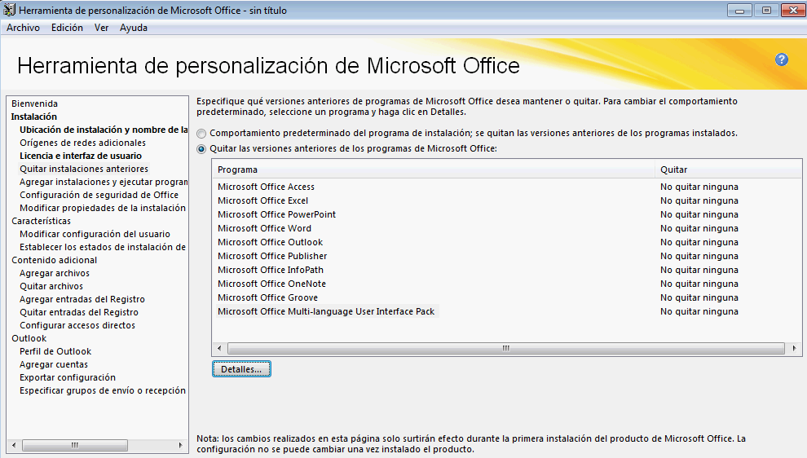Click the application icon in title bar
Viewport: 807px width, 458px height.
pyautogui.click(x=9, y=11)
